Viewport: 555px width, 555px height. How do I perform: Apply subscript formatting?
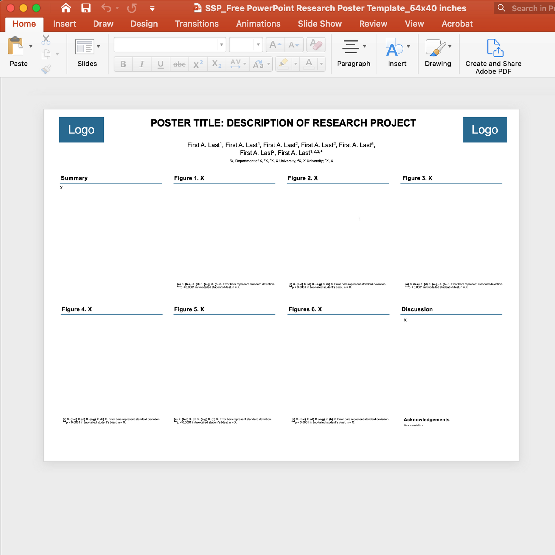click(x=216, y=64)
